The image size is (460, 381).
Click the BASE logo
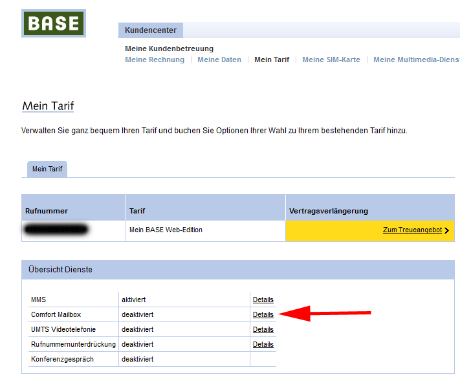(54, 23)
